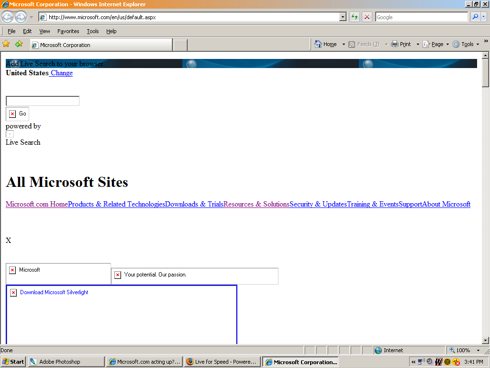Image resolution: width=490 pixels, height=368 pixels.
Task: Click the 100% zoom level button
Action: 460,350
